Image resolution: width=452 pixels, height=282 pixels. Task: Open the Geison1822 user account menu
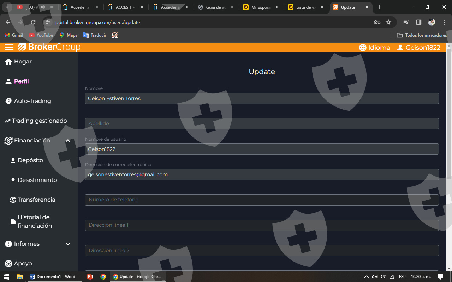pos(419,48)
